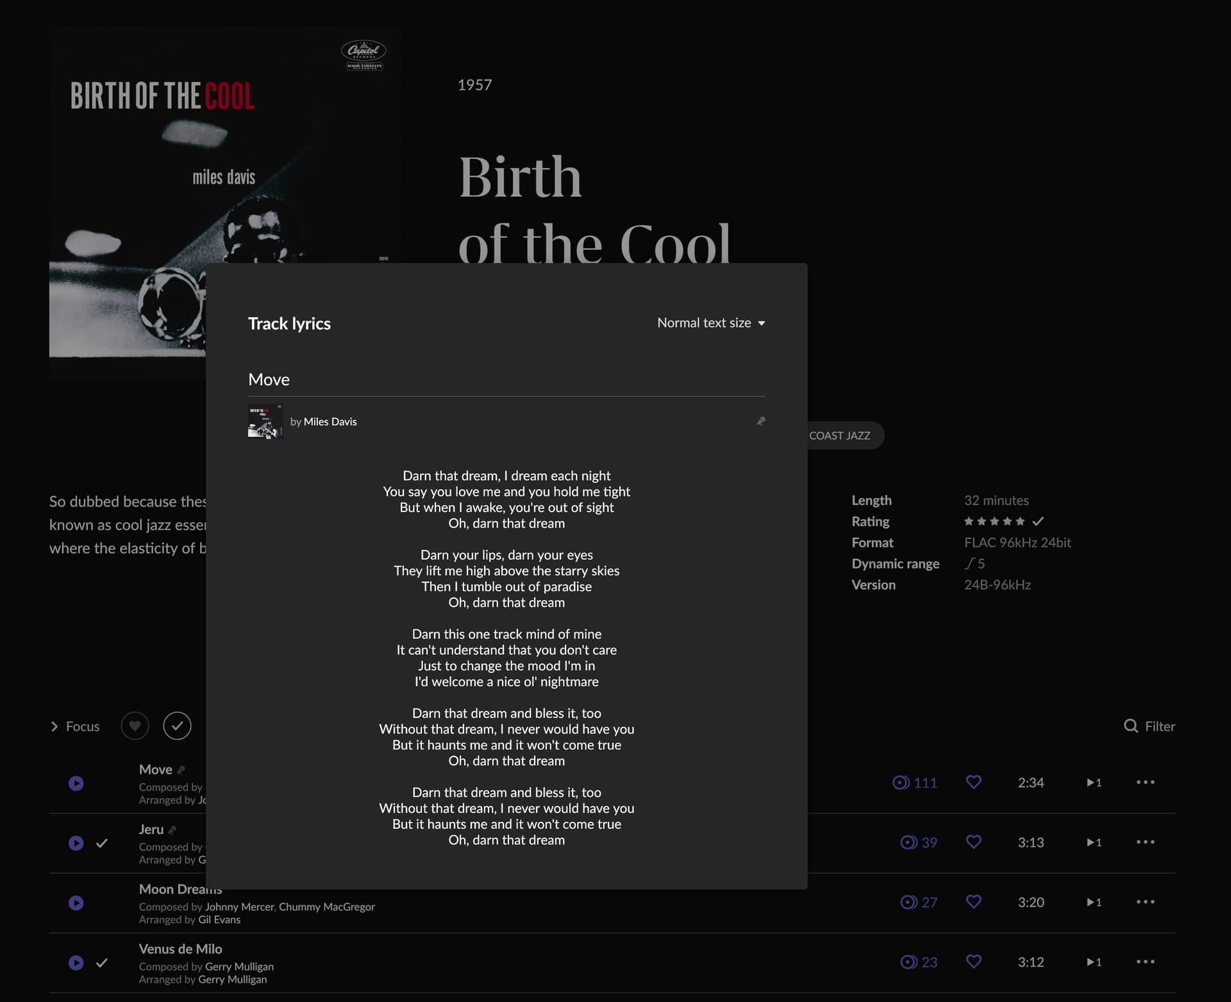Image resolution: width=1231 pixels, height=1002 pixels.
Task: Click the 3:12 duration of Venus de Milo
Action: (x=1031, y=962)
